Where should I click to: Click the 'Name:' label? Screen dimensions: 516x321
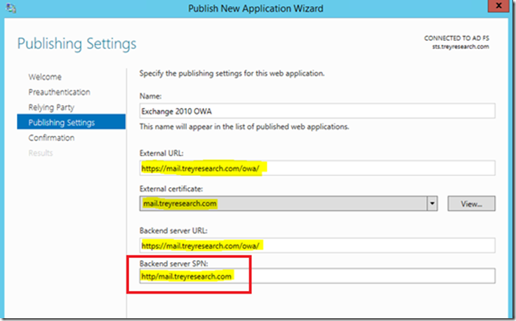150,96
